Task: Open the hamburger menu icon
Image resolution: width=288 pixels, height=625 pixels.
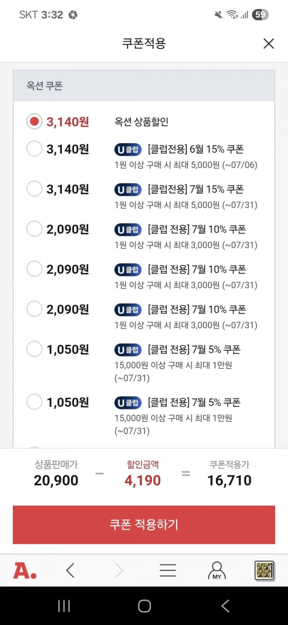Action: [x=168, y=570]
